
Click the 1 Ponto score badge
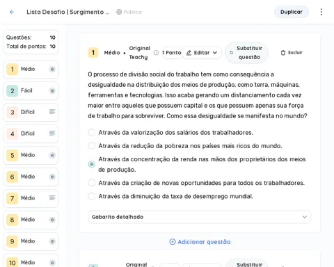(172, 53)
